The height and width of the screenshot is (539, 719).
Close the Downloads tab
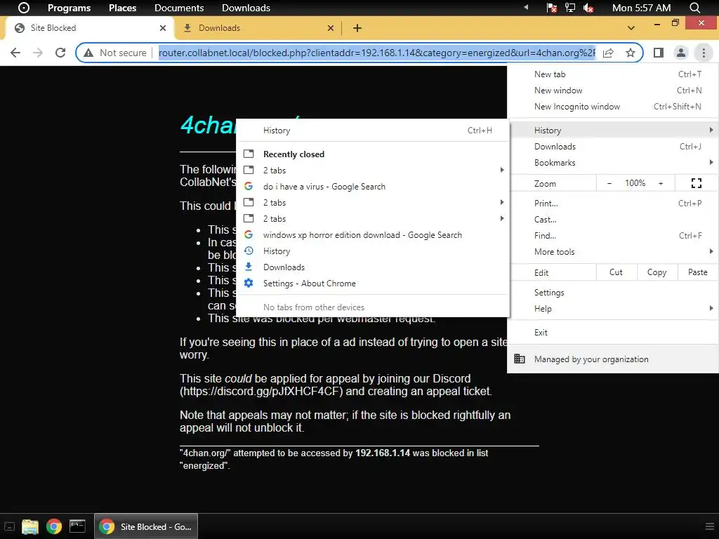(331, 28)
